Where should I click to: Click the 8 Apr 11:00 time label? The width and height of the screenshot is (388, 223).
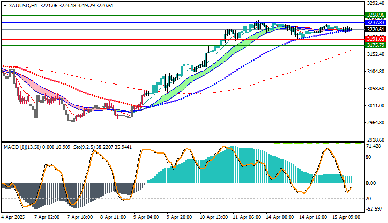pyautogui.click(x=113, y=217)
